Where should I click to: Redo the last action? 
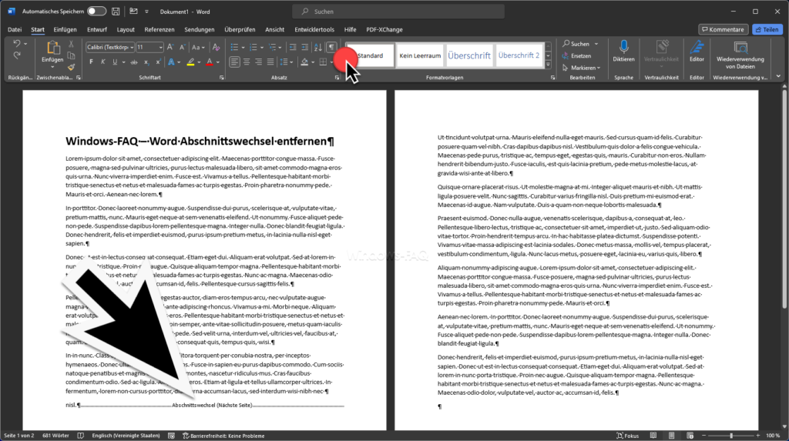tap(17, 55)
